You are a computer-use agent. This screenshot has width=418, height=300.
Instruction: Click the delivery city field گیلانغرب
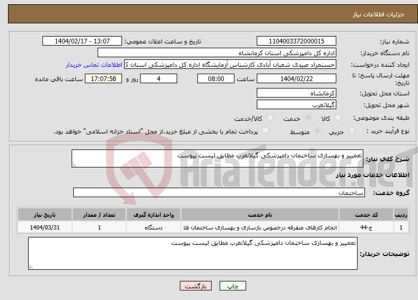click(297, 104)
